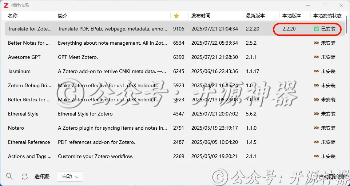This screenshot has width=350, height=186.
Task: Select the Ethereal Style plugin name
Action: (x=23, y=114)
